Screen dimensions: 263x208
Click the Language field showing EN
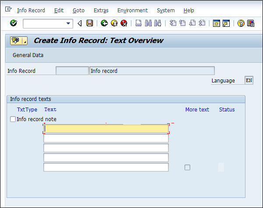249,81
